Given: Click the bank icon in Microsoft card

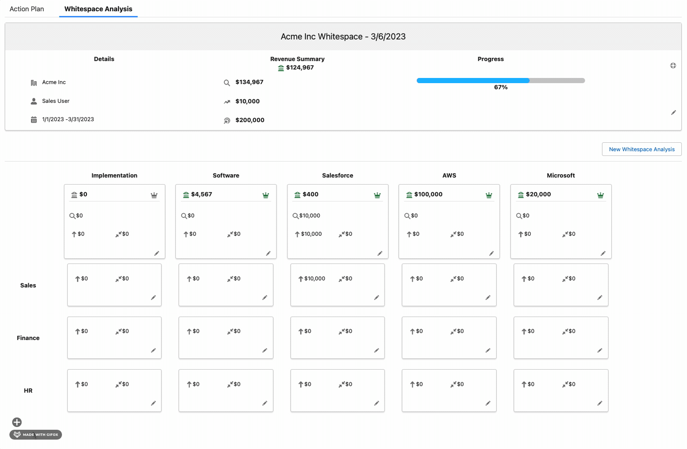Looking at the screenshot, I should pyautogui.click(x=521, y=195).
